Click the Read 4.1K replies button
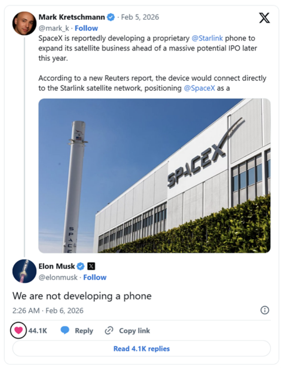281x368 pixels. tap(141, 349)
